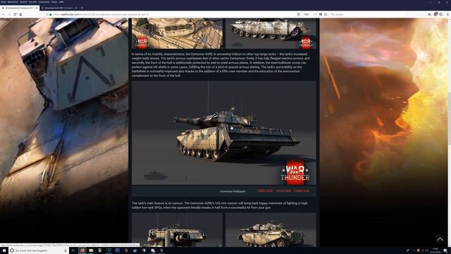Screen dimensions: 451x254
Task: Open the action center notification icon
Action: pyautogui.click(x=445, y=250)
